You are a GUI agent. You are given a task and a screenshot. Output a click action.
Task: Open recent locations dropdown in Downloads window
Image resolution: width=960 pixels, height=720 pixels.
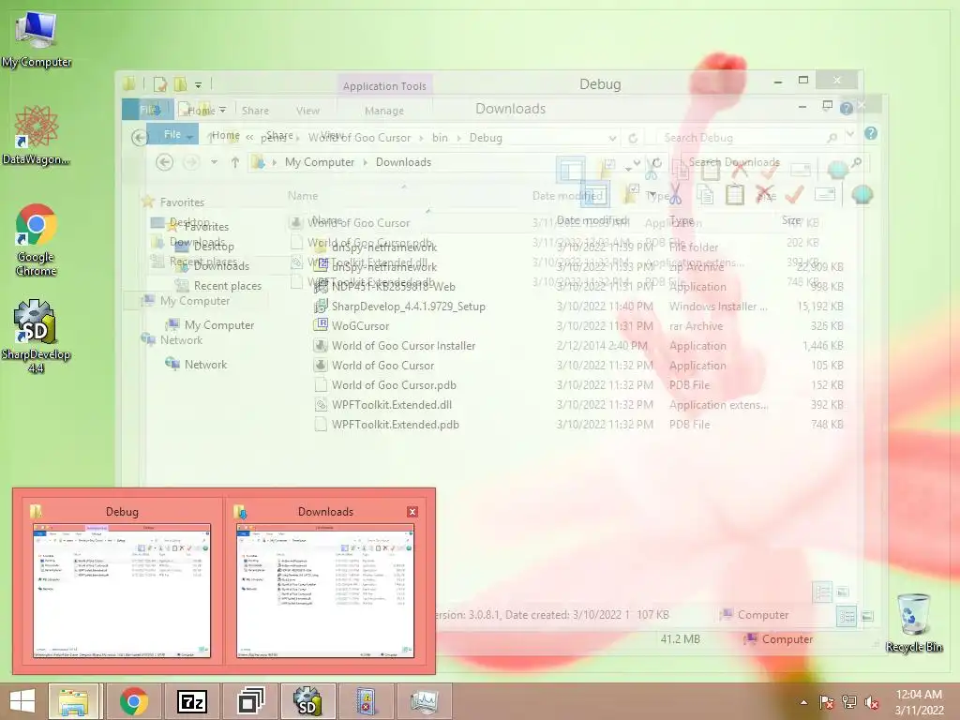pos(214,162)
